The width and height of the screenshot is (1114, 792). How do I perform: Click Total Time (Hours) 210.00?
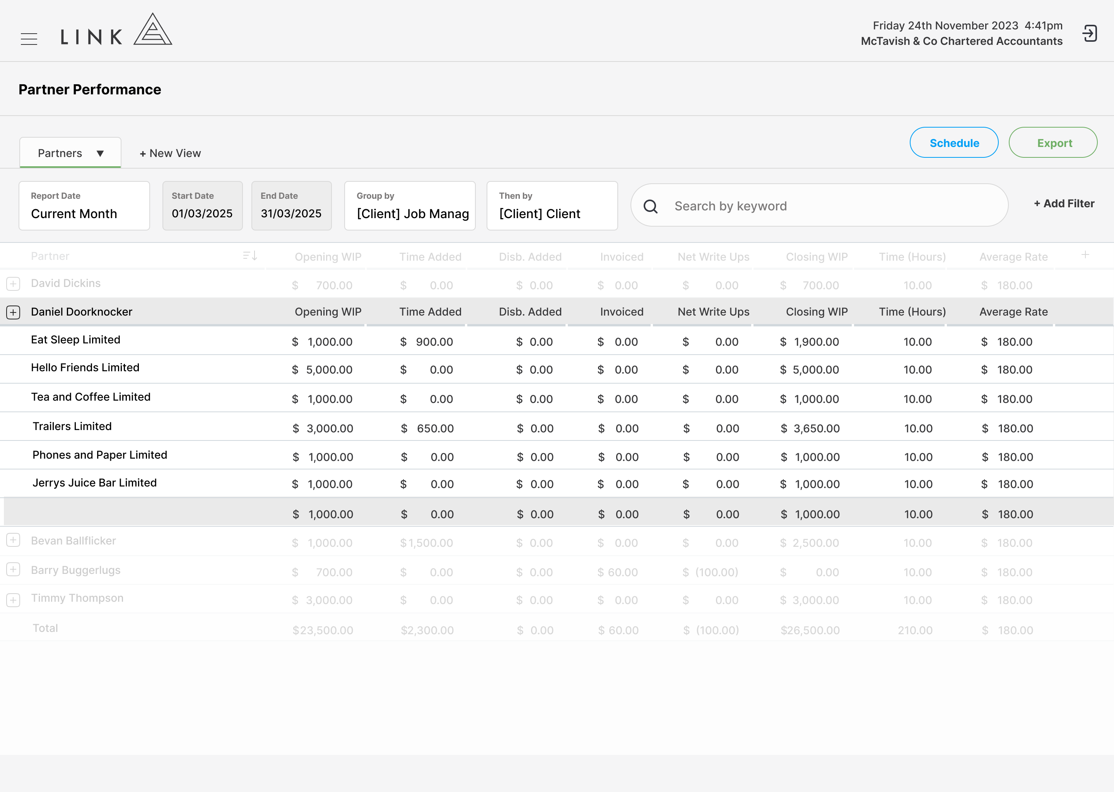tap(915, 630)
